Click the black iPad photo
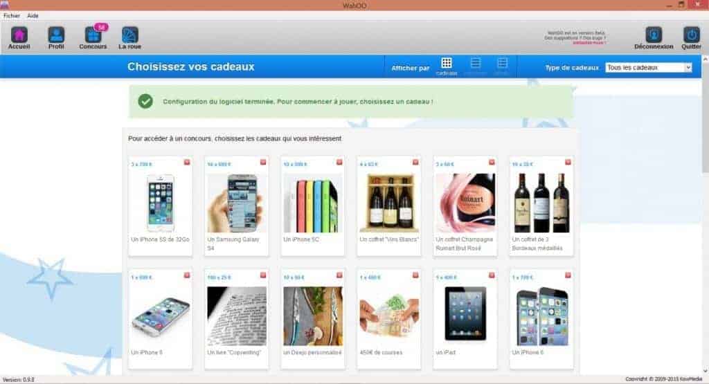Screen dimensions: 709x384 465,316
